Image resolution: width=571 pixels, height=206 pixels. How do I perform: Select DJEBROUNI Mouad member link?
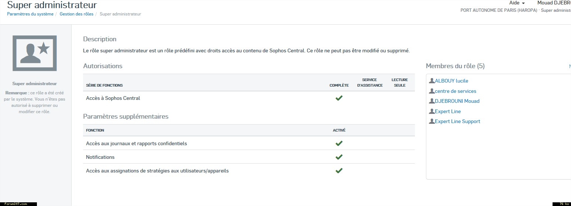(457, 101)
